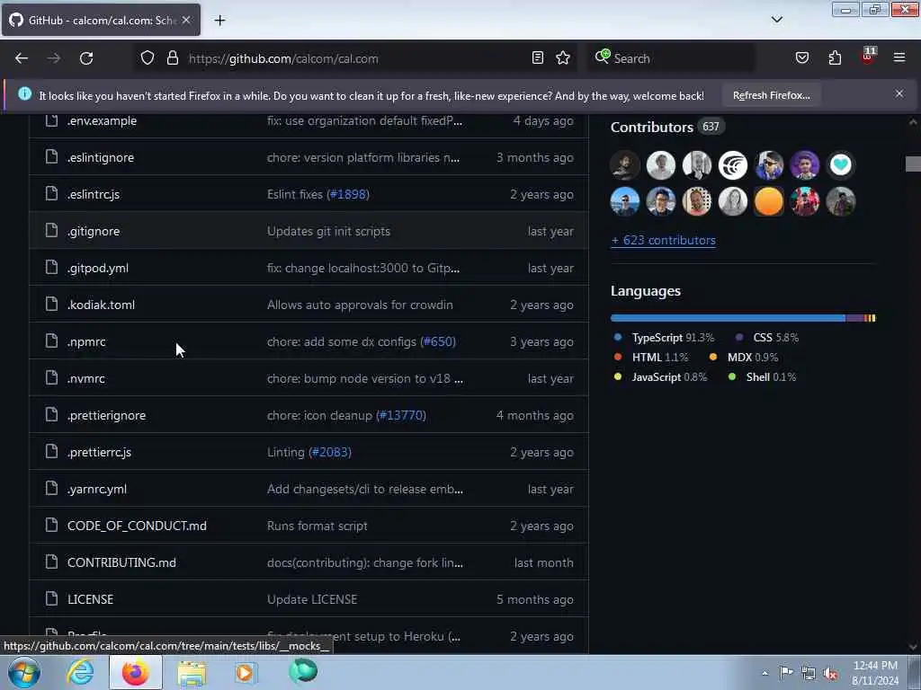Open commit 'Runs format script'
Viewport: 921px width, 690px height.
pos(317,526)
